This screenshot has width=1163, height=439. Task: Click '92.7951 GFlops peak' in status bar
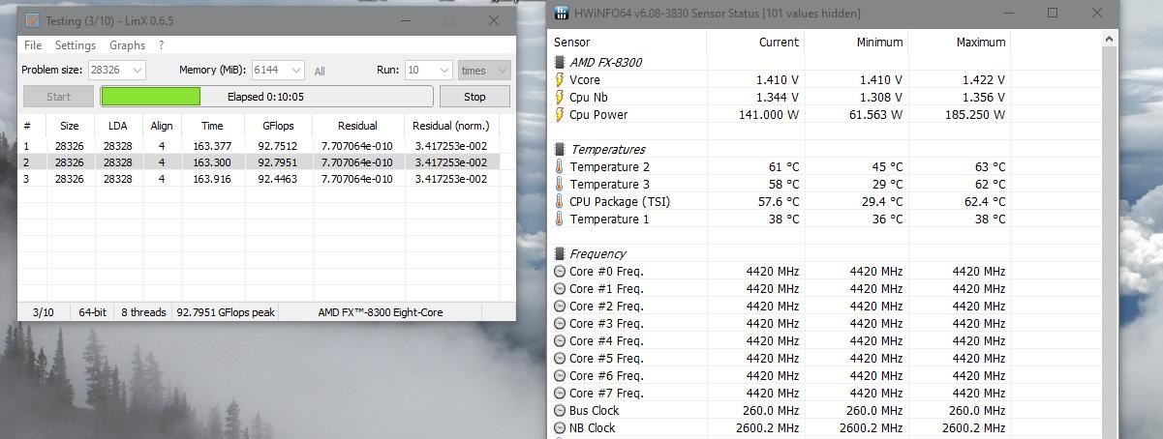pos(226,312)
